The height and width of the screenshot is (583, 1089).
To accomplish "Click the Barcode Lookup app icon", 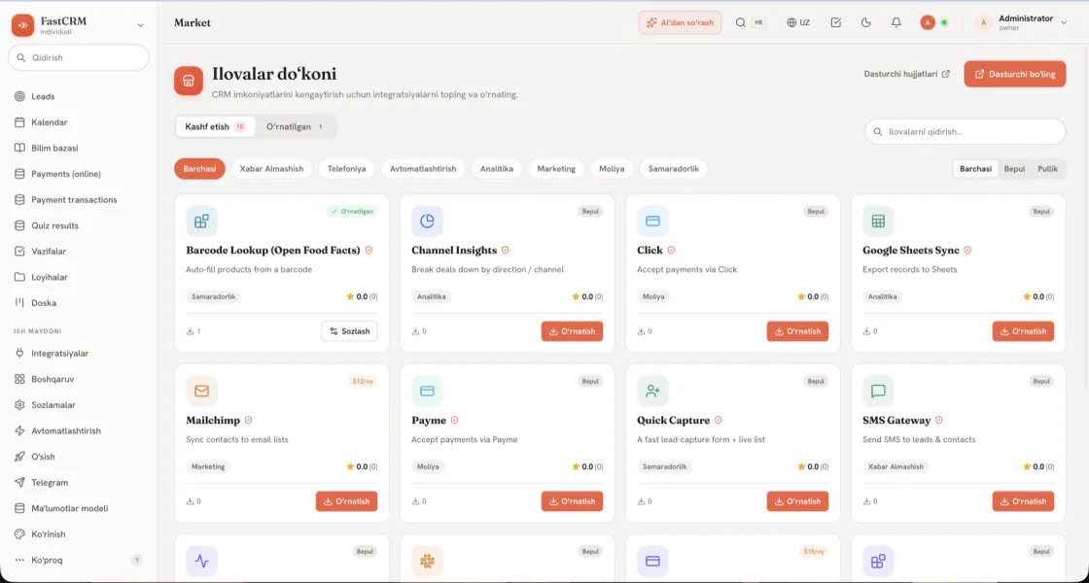I will (201, 222).
